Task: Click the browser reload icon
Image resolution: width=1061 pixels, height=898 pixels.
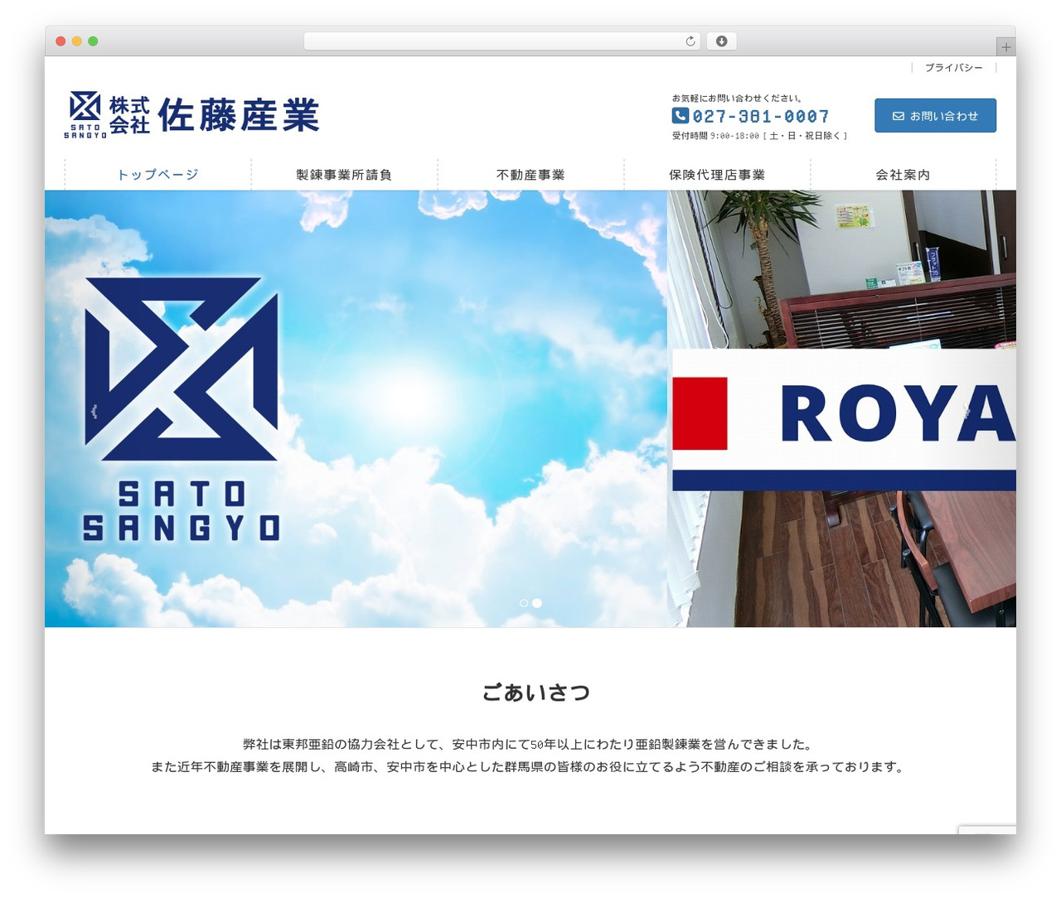Action: (690, 41)
